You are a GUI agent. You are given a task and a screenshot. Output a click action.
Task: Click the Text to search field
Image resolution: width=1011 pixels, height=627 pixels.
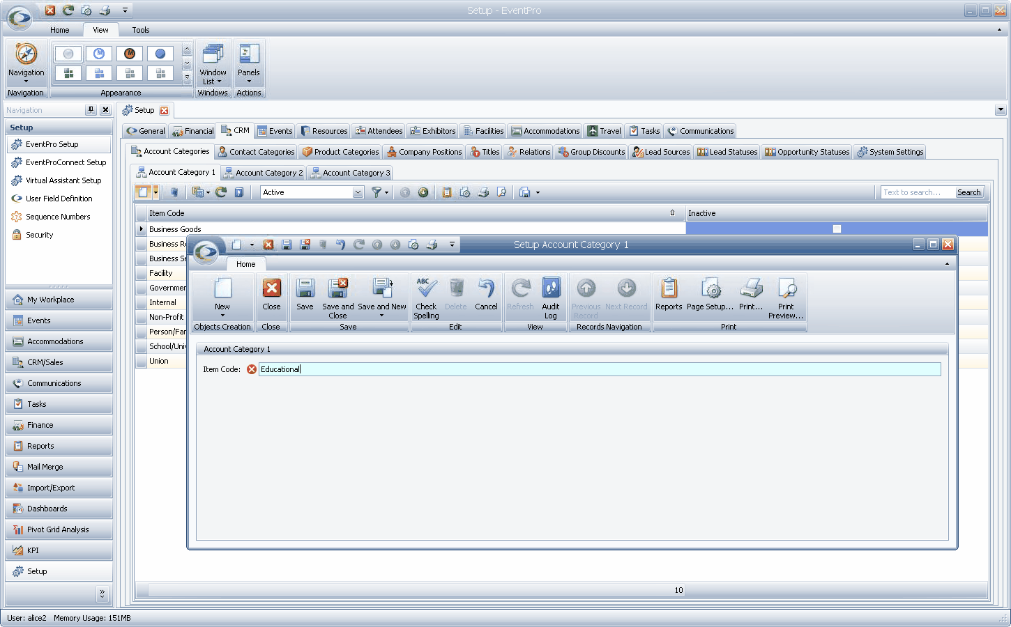click(918, 192)
